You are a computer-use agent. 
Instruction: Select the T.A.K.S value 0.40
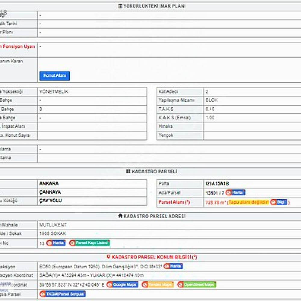210,109
